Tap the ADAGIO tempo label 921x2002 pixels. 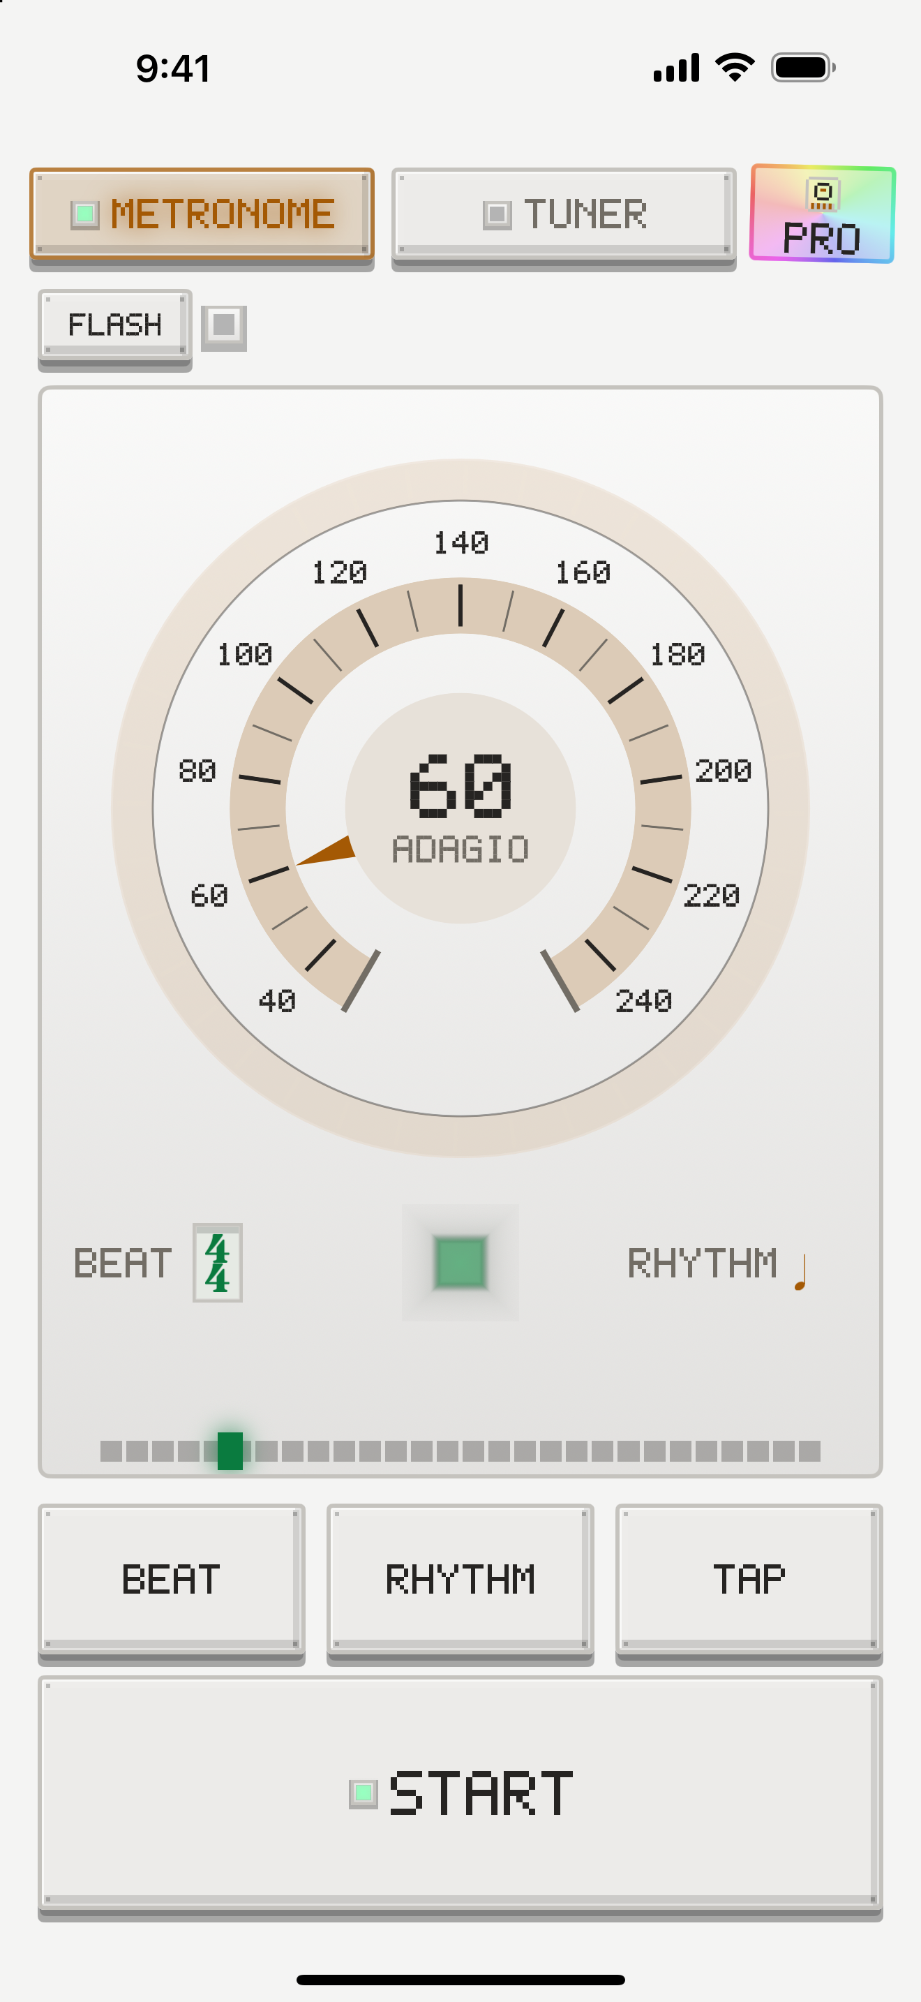[x=460, y=850]
